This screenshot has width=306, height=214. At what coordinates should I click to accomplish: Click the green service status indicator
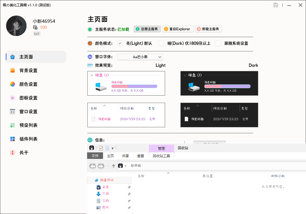(x=90, y=30)
